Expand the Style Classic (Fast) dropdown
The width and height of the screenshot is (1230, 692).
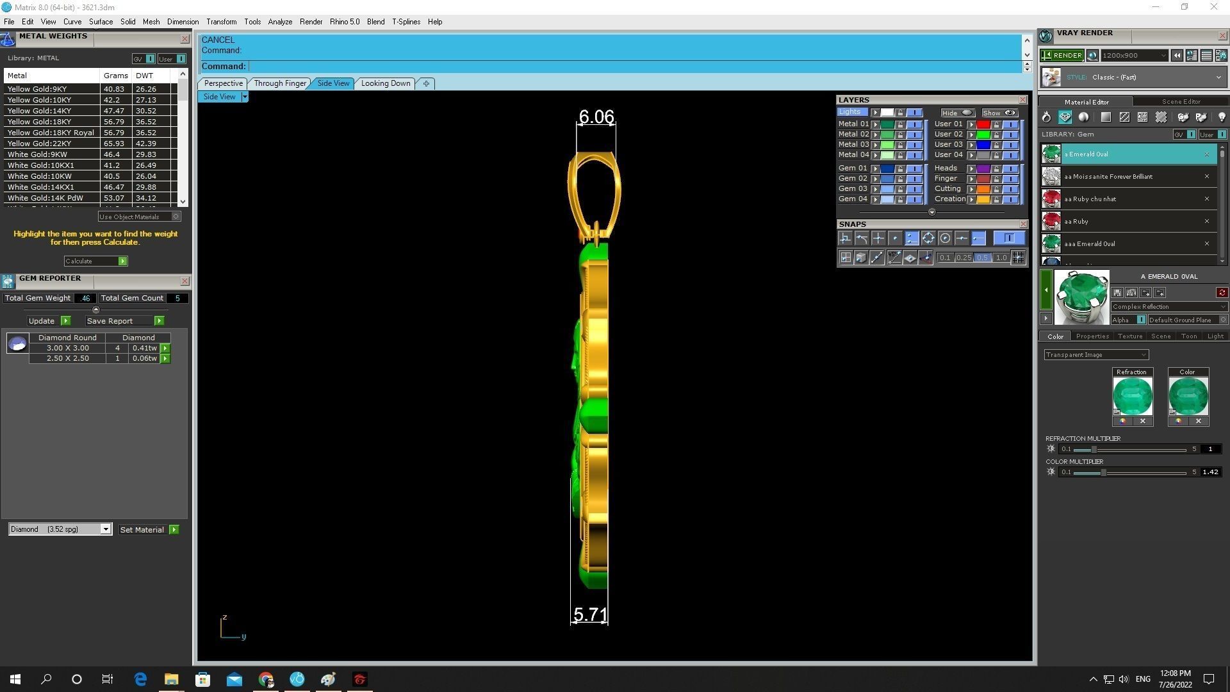[1218, 78]
